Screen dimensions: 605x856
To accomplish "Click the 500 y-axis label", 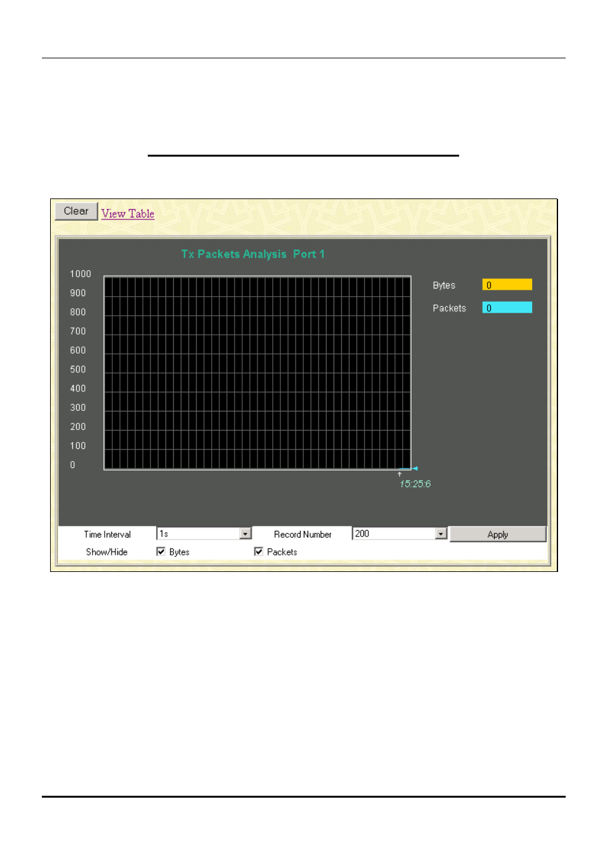I will tap(78, 370).
